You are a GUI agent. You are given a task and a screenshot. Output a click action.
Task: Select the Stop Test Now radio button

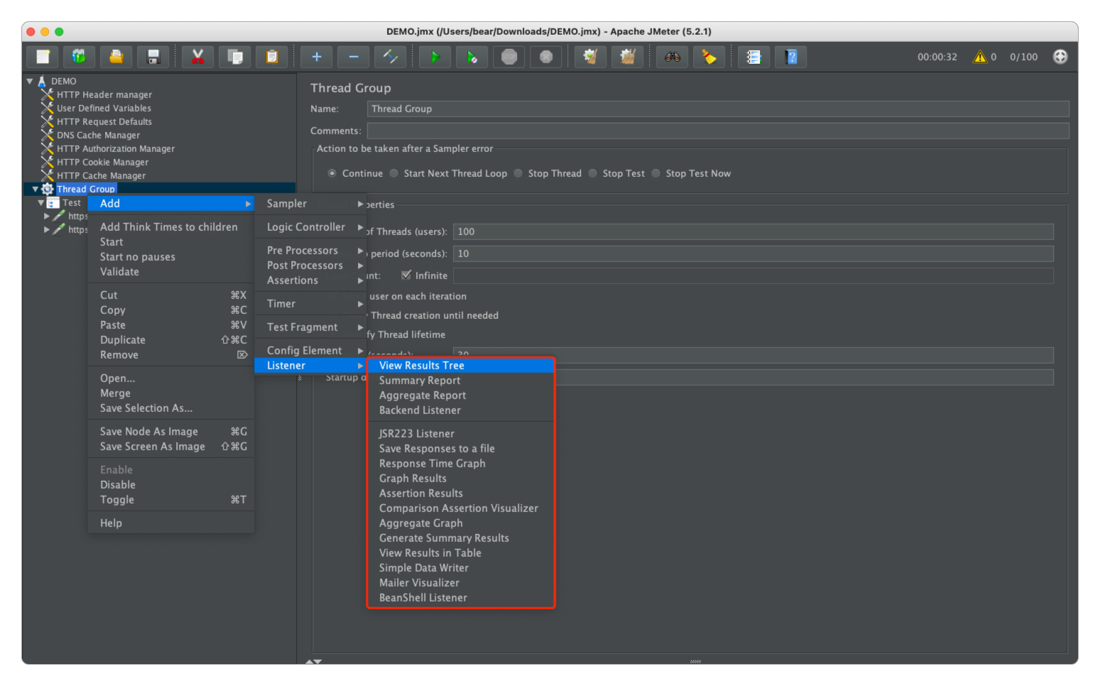(x=656, y=173)
